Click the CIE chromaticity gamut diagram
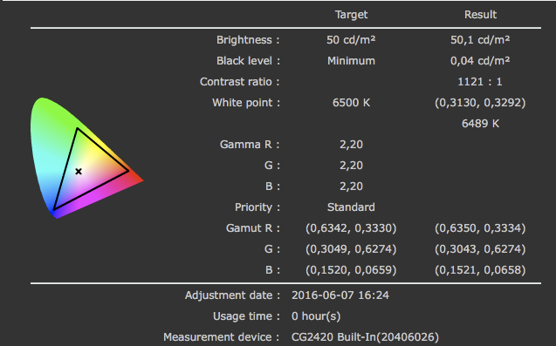The width and height of the screenshot is (556, 346). coord(87,158)
